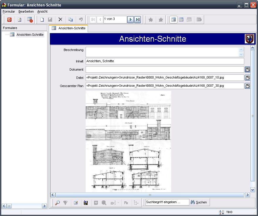Click the copy record icon
The image size is (258, 216).
70,20
